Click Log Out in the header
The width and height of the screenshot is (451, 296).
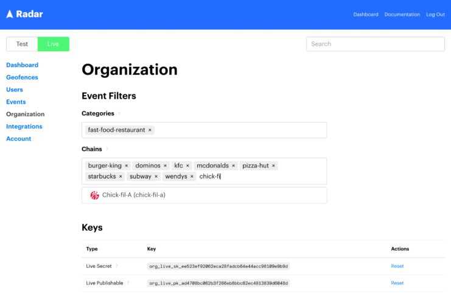click(435, 15)
